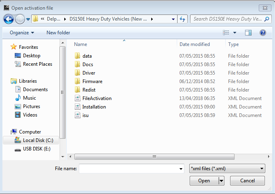This screenshot has height=194, width=275.
Task: Click the Installation file name
Action: tap(94, 107)
